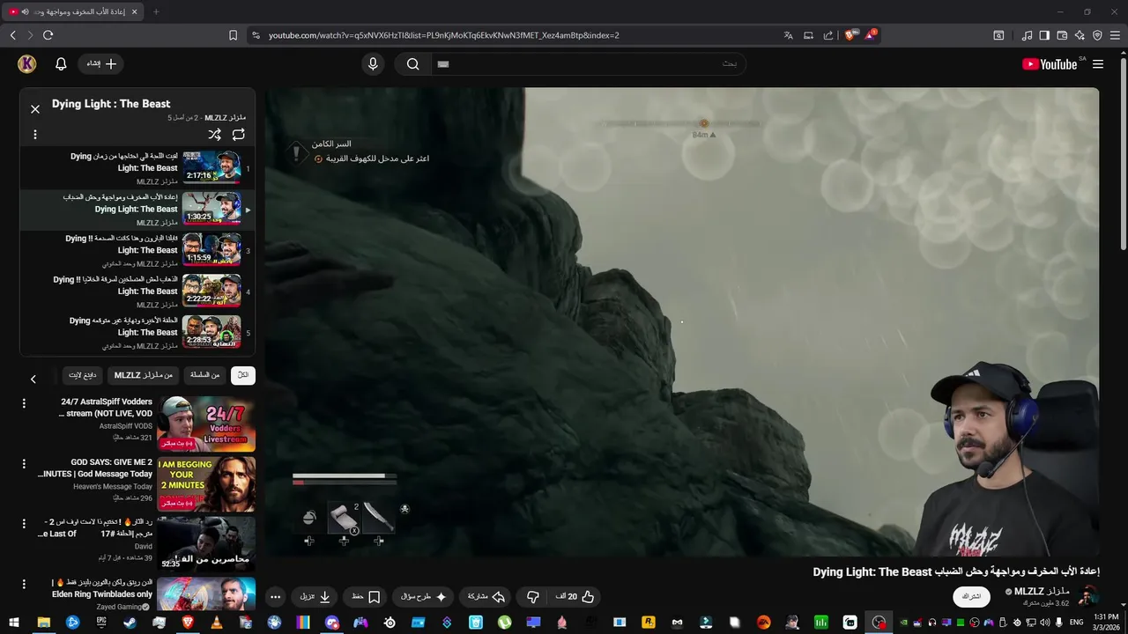
Task: Bookmark this page in address bar
Action: tap(233, 35)
